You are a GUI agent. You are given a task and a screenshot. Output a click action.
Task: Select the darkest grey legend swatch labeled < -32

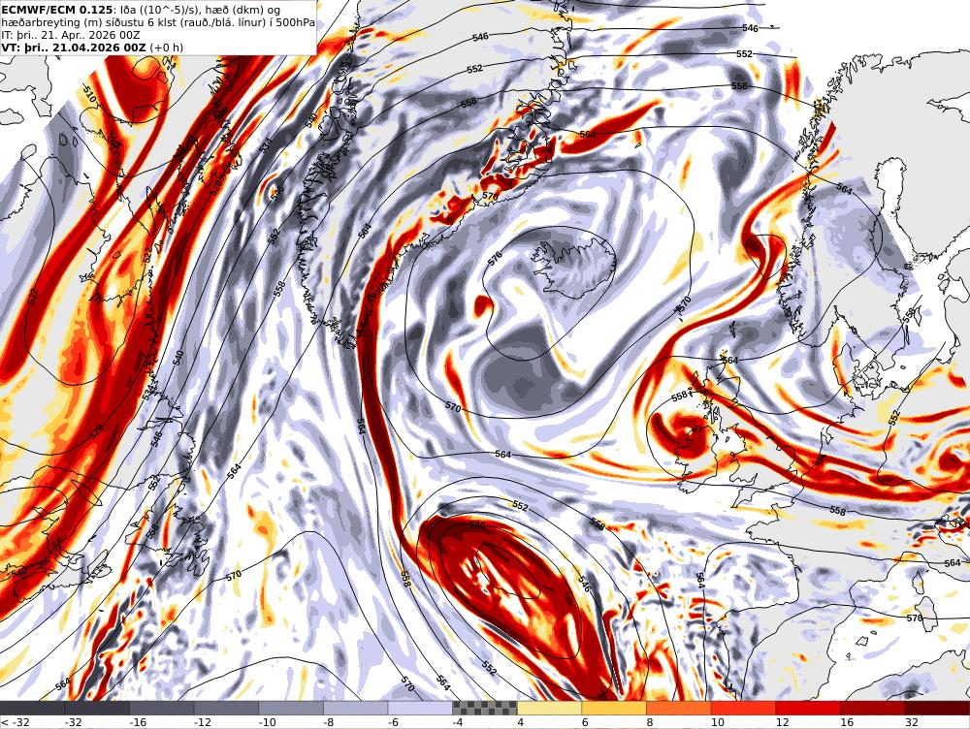(32, 708)
